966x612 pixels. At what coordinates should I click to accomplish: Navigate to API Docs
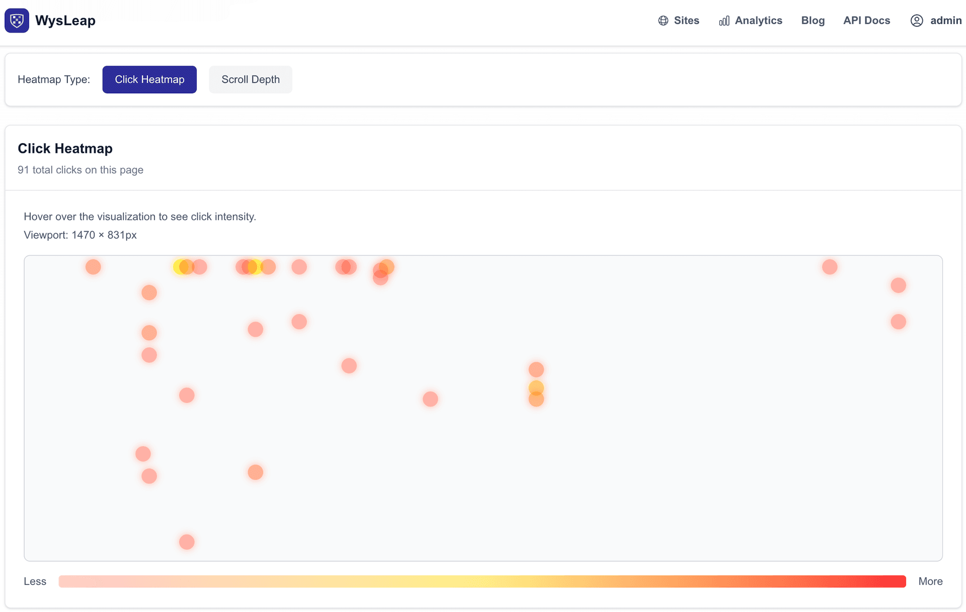866,21
